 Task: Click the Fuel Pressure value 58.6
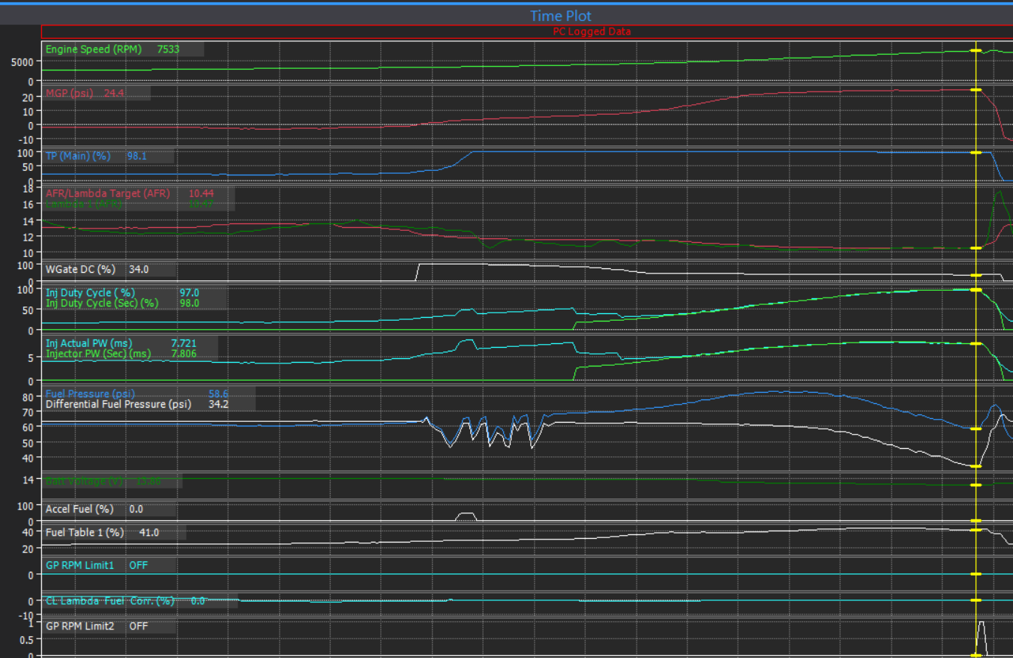coord(218,393)
